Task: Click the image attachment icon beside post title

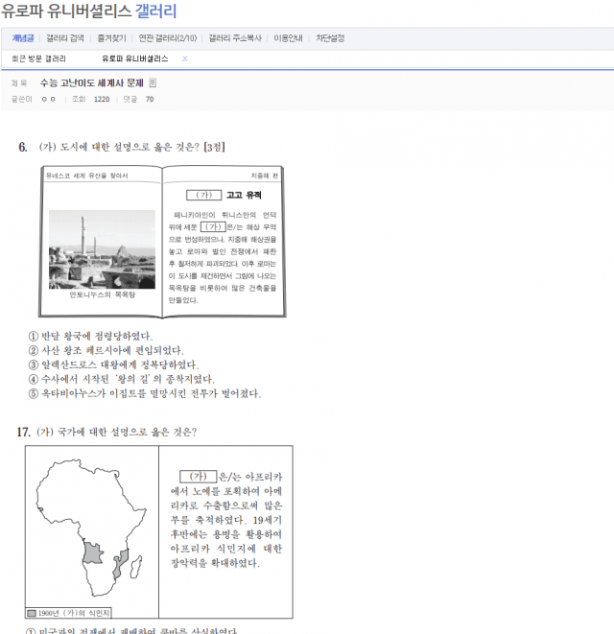Action: coord(153,82)
